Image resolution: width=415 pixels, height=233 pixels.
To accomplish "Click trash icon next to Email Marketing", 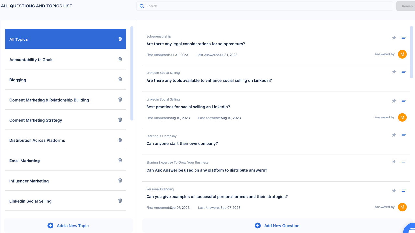I will pyautogui.click(x=120, y=160).
